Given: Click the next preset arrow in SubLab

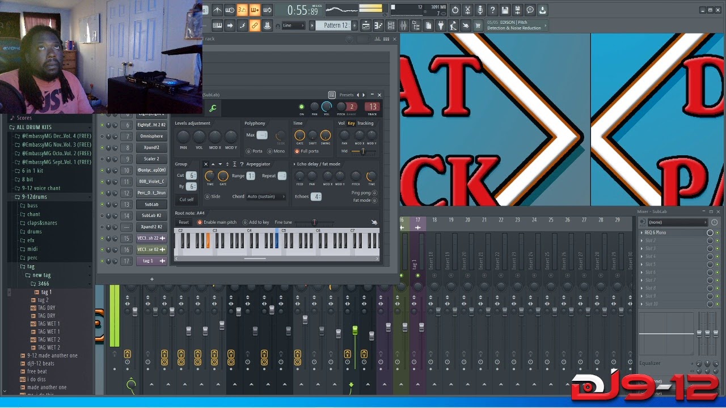Looking at the screenshot, I should (x=364, y=95).
